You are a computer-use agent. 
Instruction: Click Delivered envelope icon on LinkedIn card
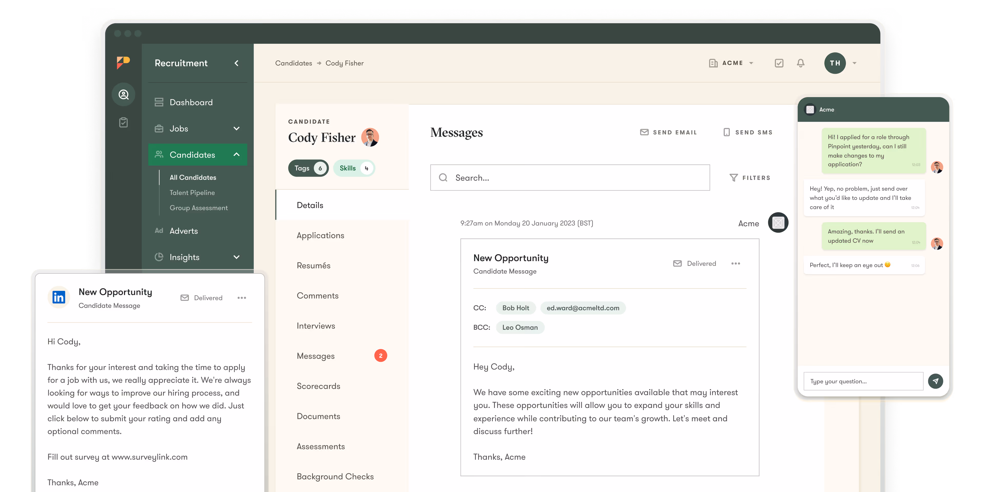[x=184, y=298]
